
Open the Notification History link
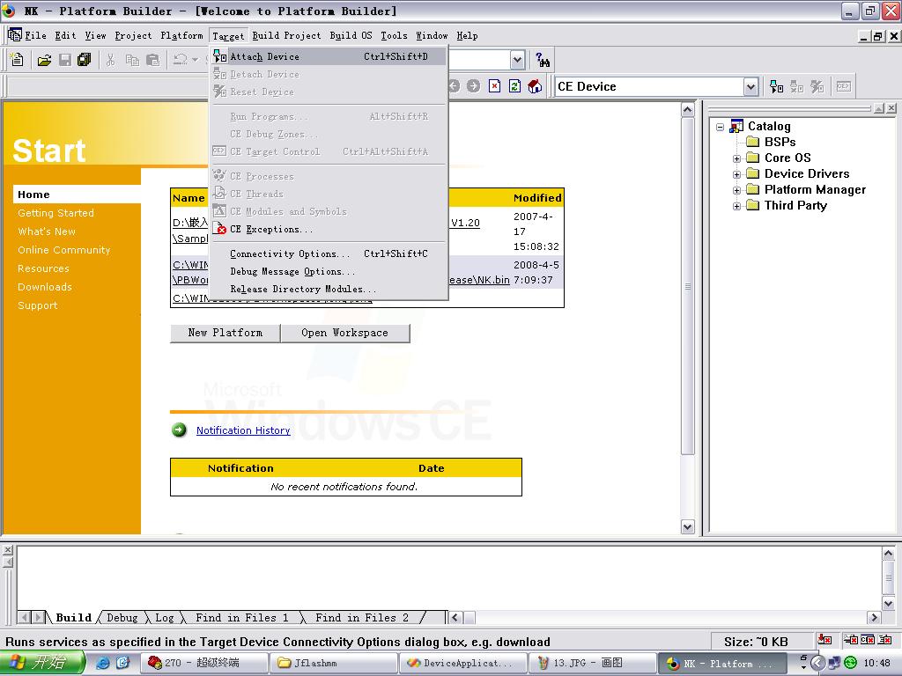pos(243,430)
